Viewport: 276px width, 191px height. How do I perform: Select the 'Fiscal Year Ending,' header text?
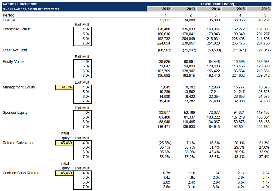[x=218, y=4]
